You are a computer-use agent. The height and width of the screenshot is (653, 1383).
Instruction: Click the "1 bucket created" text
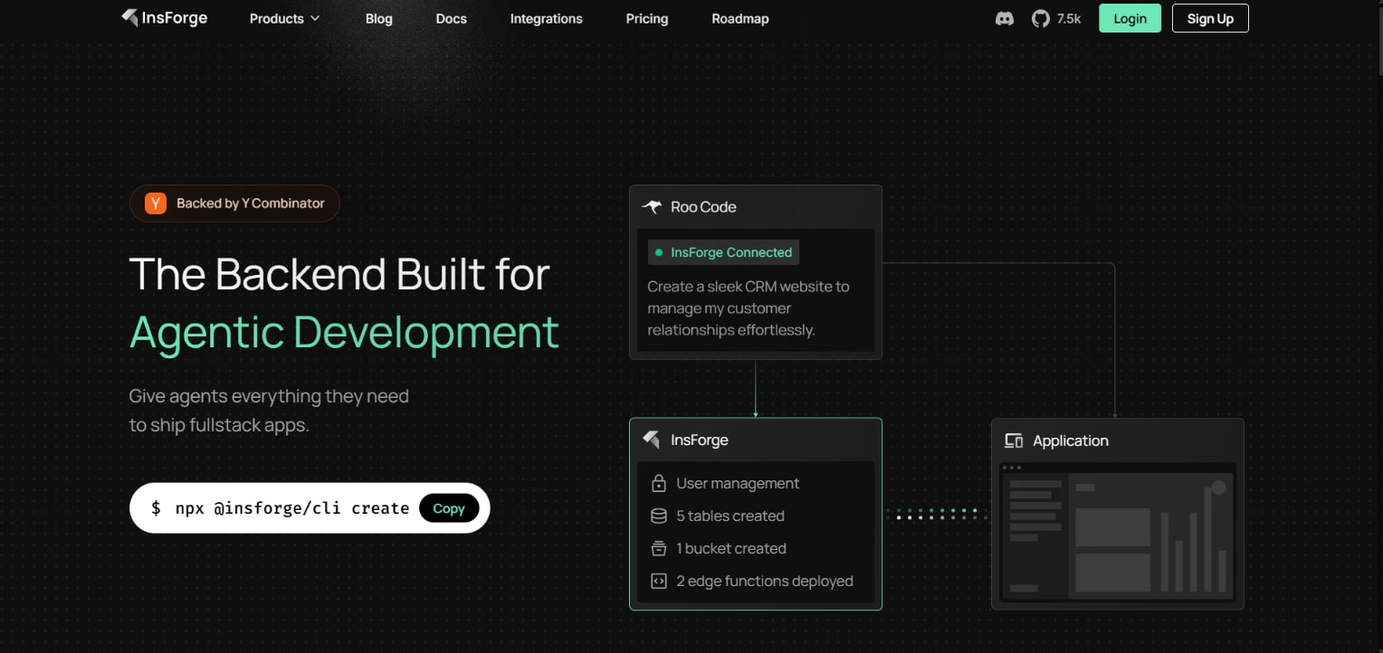731,549
